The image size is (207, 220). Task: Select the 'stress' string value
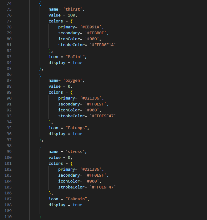[x=75, y=152]
